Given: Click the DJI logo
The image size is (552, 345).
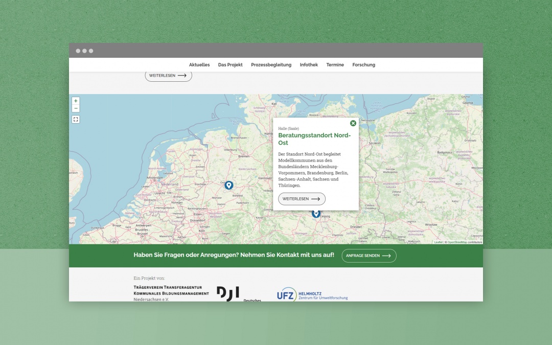Looking at the screenshot, I should (239, 294).
